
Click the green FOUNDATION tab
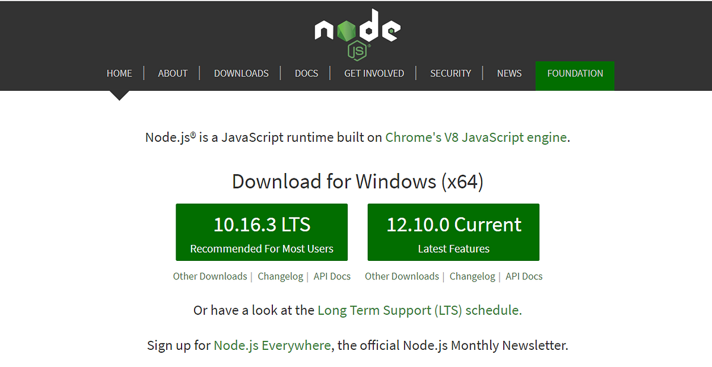pyautogui.click(x=575, y=76)
